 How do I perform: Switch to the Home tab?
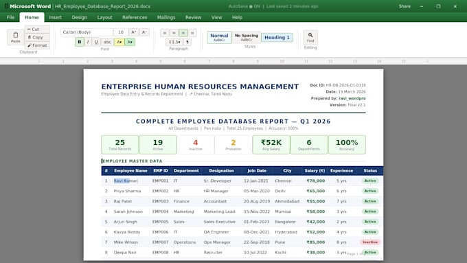coord(32,17)
